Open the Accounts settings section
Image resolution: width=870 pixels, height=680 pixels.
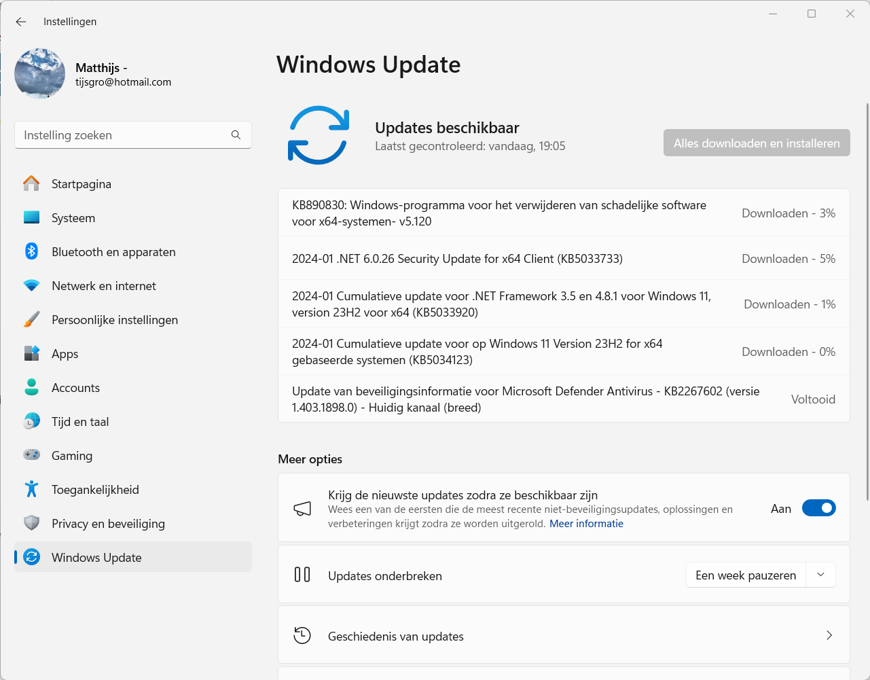(75, 388)
